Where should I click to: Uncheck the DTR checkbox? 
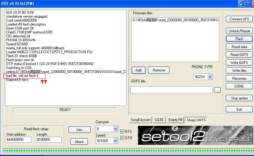coord(122,138)
